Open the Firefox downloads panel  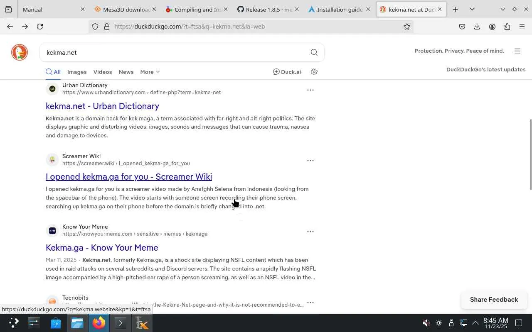point(477,27)
